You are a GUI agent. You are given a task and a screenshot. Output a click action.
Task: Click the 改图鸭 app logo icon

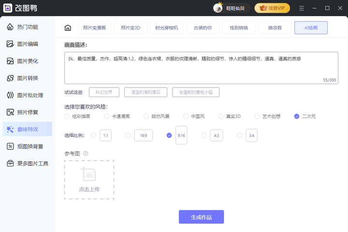(8, 8)
